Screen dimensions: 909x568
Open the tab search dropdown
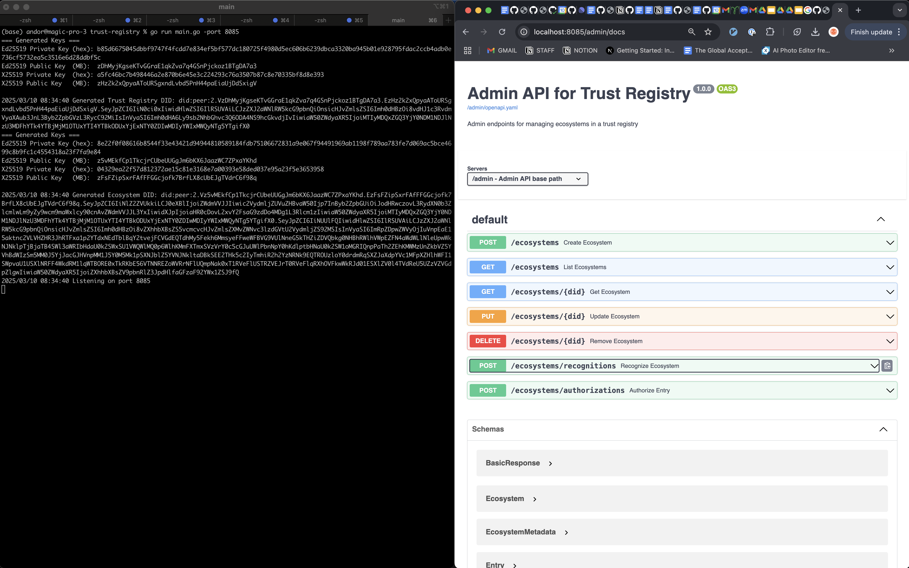(x=900, y=10)
